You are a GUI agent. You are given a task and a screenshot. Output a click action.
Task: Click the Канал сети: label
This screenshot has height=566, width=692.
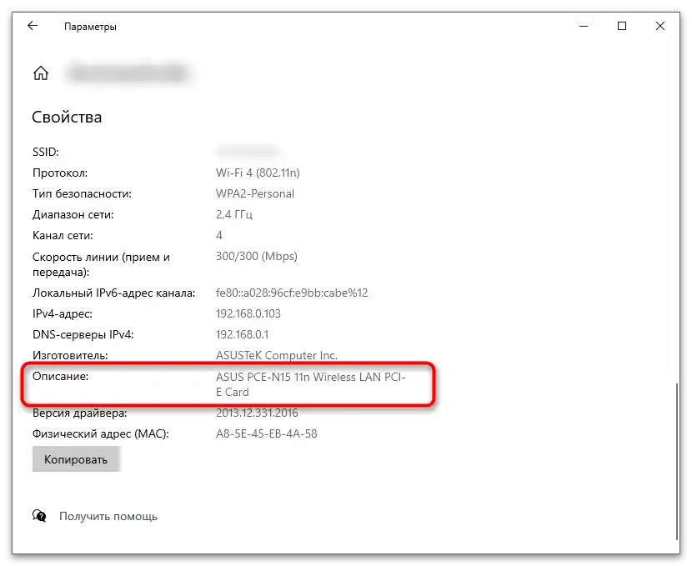pyautogui.click(x=63, y=236)
